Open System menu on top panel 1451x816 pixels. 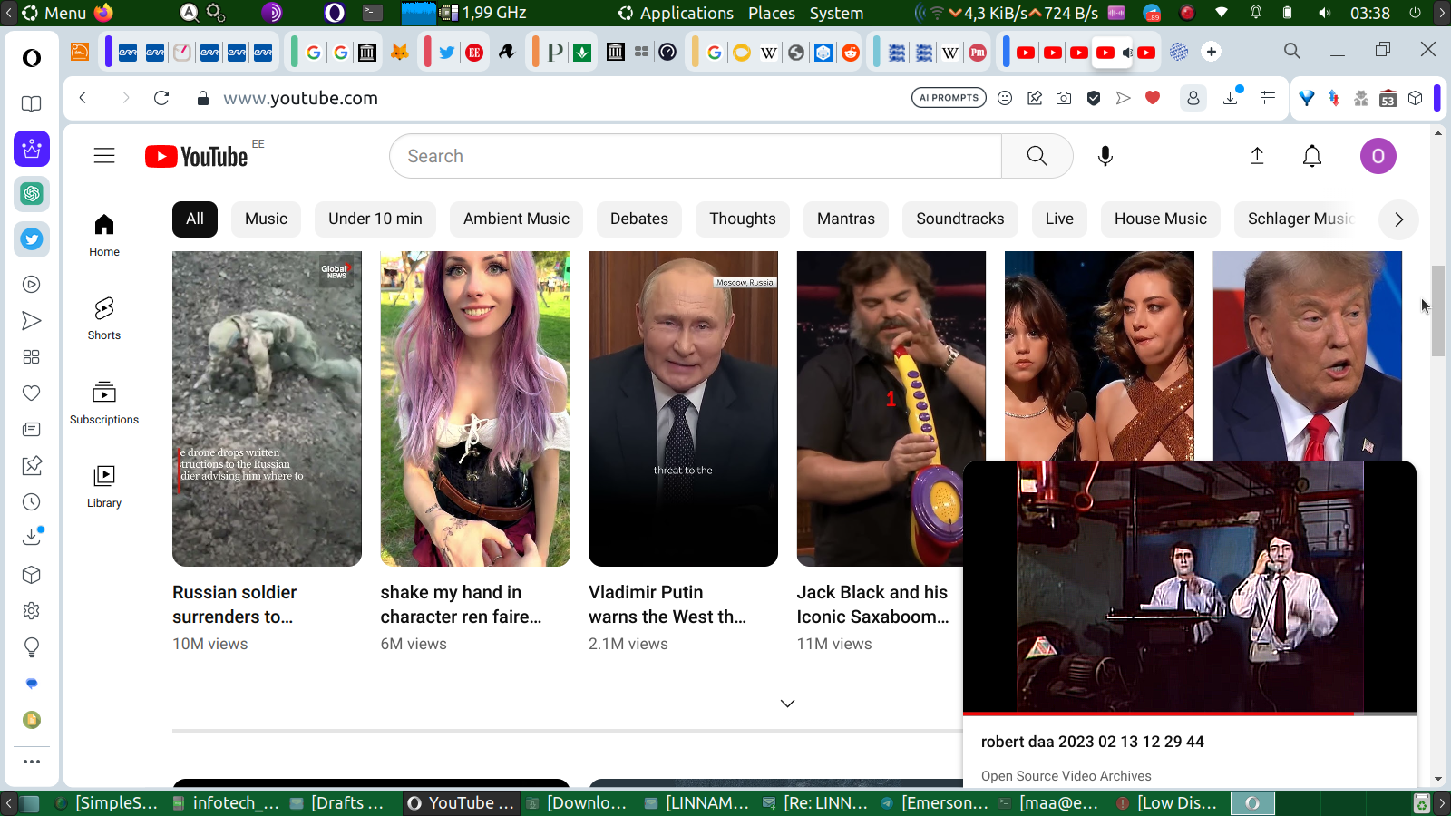836,13
